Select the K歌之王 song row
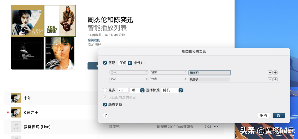This screenshot has width=298, height=139. coord(51,113)
